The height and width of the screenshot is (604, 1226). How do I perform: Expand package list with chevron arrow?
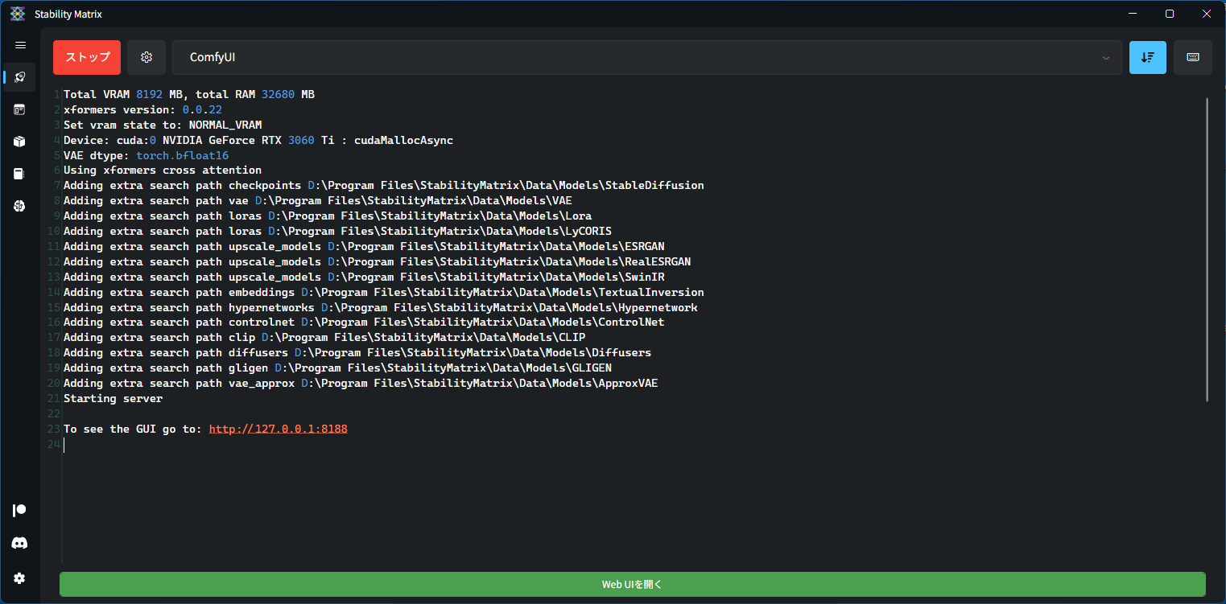coord(1106,58)
